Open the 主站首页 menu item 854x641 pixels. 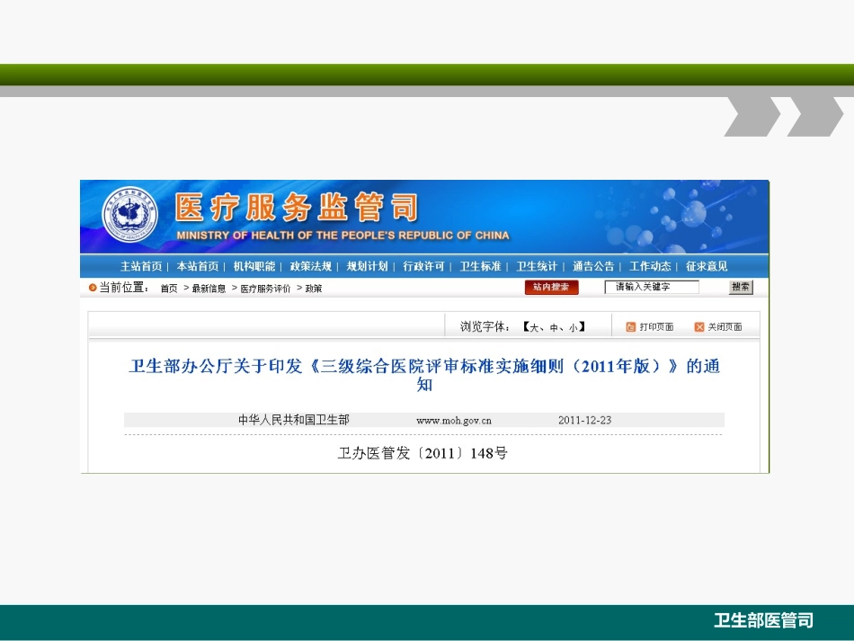pos(141,266)
